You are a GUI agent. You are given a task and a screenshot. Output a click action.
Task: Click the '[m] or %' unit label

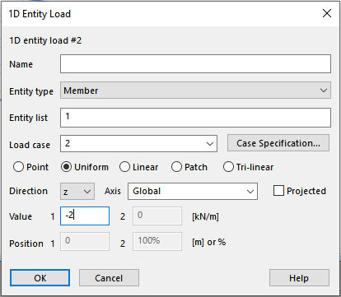[x=208, y=242]
